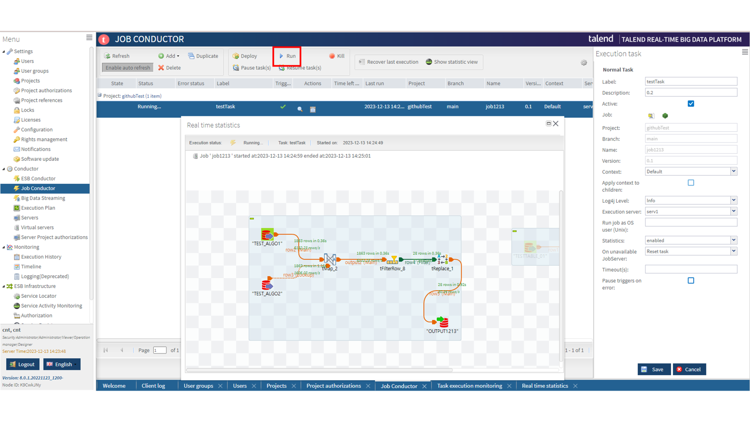Collapse the Project: githubTest group

point(99,95)
